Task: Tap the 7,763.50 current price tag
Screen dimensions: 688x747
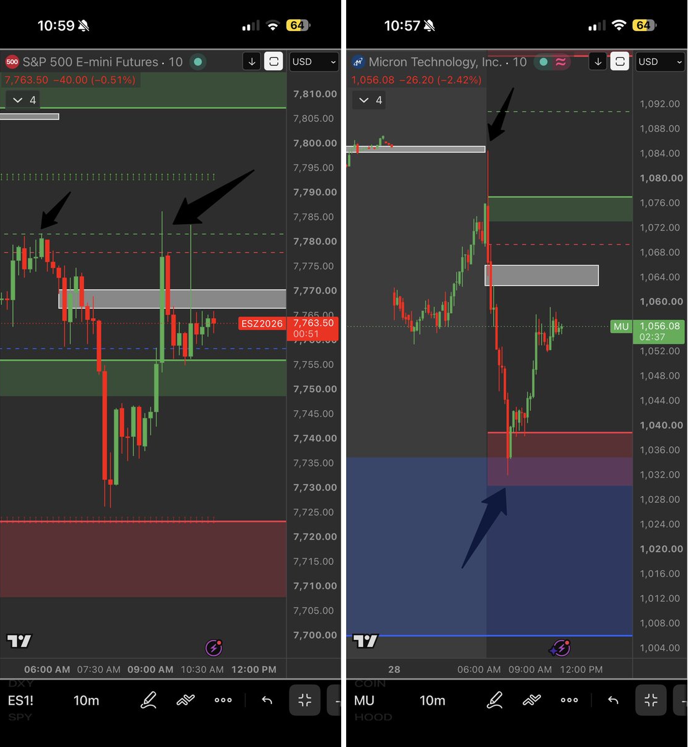Action: [x=313, y=329]
